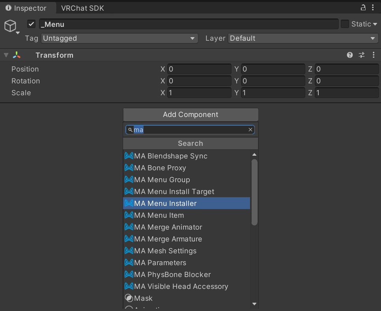Collapse the Transform component foldout
Viewport: 381px width, 311px height.
pyautogui.click(x=6, y=55)
